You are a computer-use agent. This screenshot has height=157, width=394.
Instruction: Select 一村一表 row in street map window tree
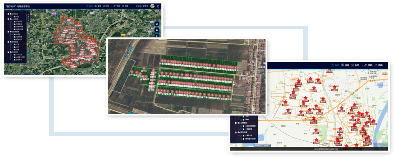coord(246,135)
